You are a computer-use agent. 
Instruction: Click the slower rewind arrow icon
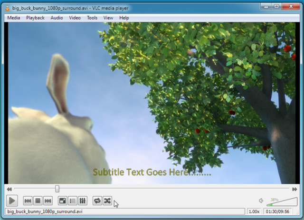pyautogui.click(x=9, y=189)
